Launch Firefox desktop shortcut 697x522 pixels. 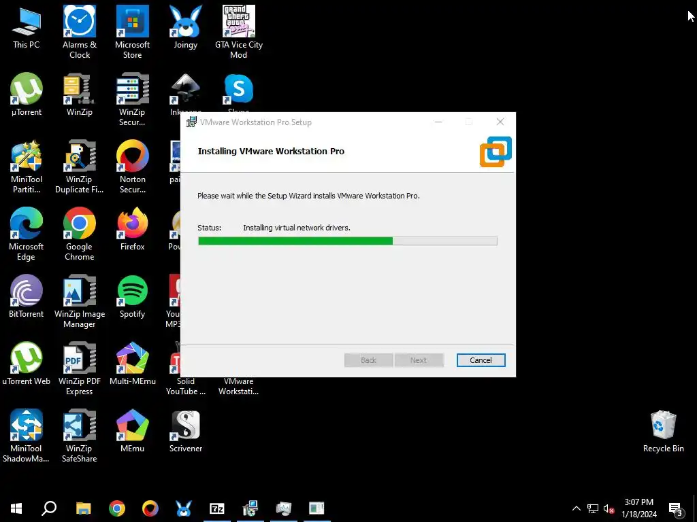click(x=133, y=229)
